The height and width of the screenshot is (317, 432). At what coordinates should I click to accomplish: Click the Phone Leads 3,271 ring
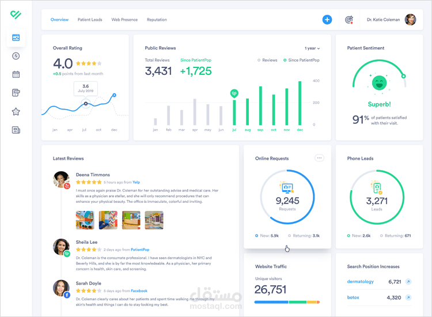(x=377, y=197)
